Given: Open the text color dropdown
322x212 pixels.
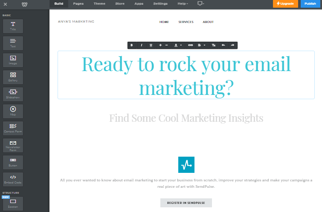Looking at the screenshot, I should click(178, 45).
